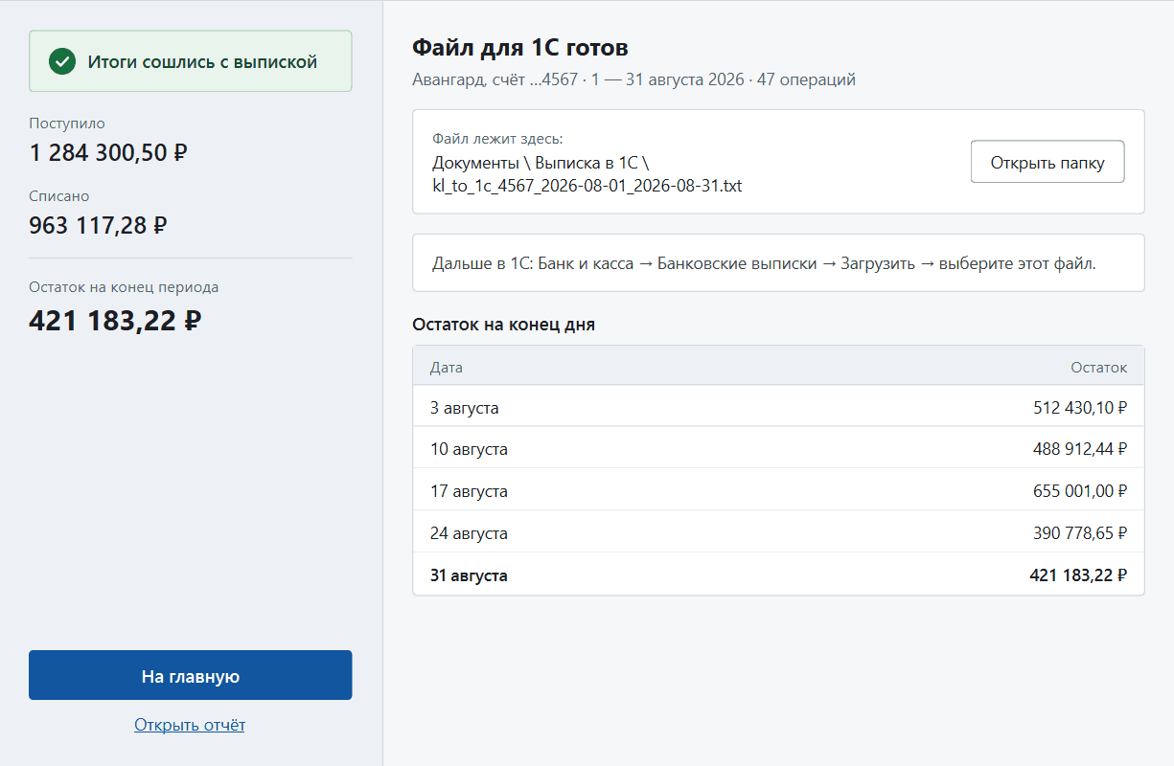
Task: Select the balance 655 001,00 ₽
Action: tap(1080, 491)
